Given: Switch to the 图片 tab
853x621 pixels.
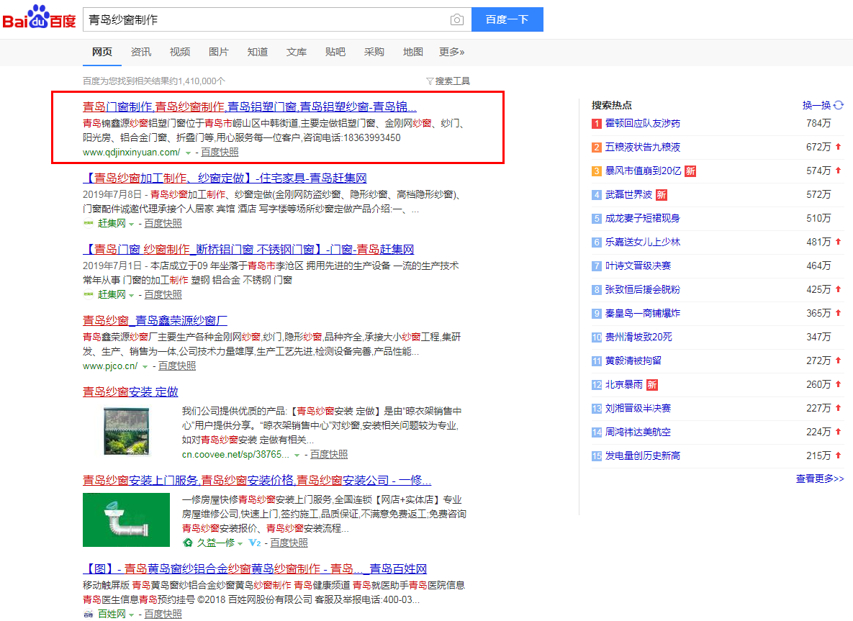Looking at the screenshot, I should pyautogui.click(x=219, y=52).
